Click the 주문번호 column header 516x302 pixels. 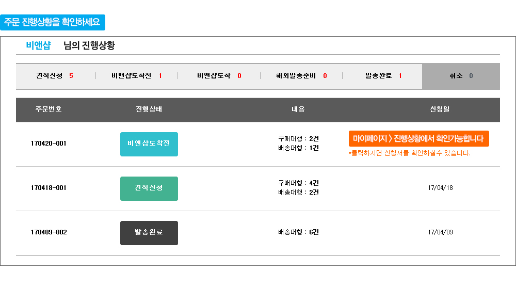(49, 109)
